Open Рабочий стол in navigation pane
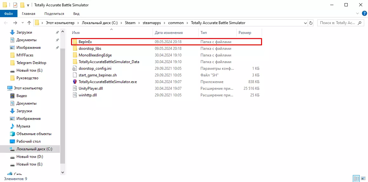368x182 pixels. [29, 141]
